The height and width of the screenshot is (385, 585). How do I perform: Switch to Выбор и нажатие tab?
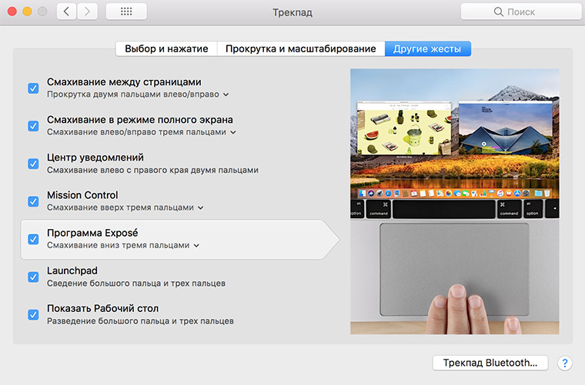tap(166, 48)
